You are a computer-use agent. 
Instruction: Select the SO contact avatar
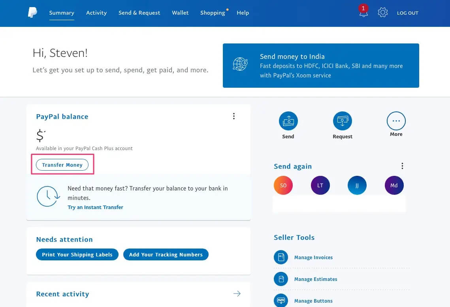click(x=283, y=185)
